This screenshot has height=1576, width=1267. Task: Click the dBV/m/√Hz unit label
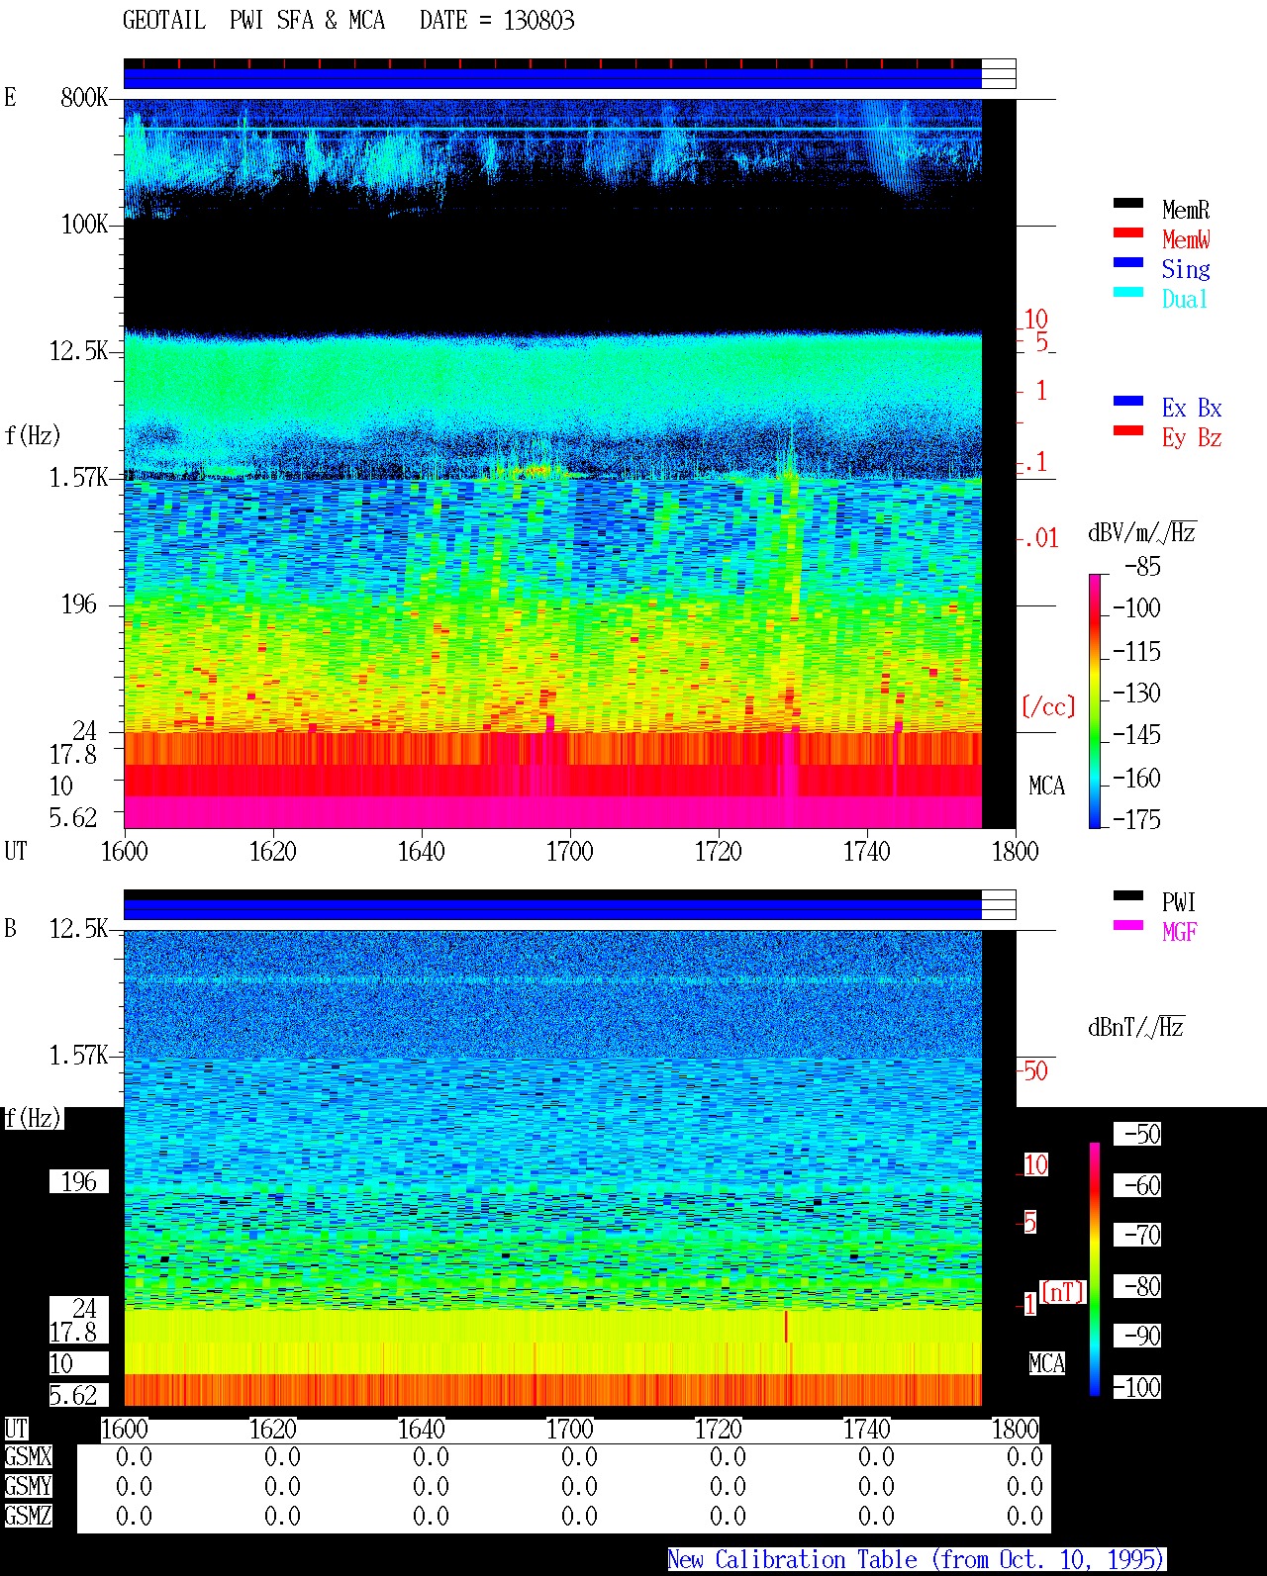[1142, 533]
